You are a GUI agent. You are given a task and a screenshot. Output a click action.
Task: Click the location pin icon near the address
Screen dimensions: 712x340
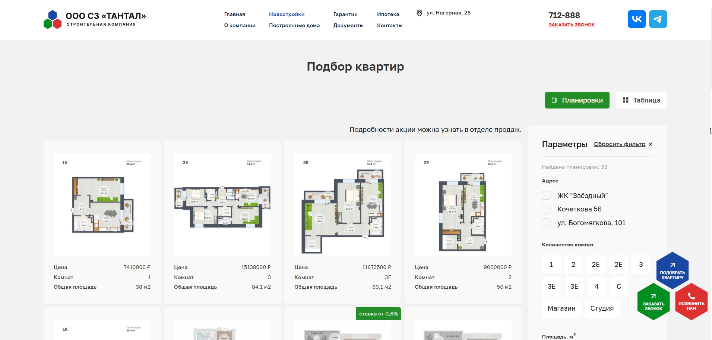(419, 13)
